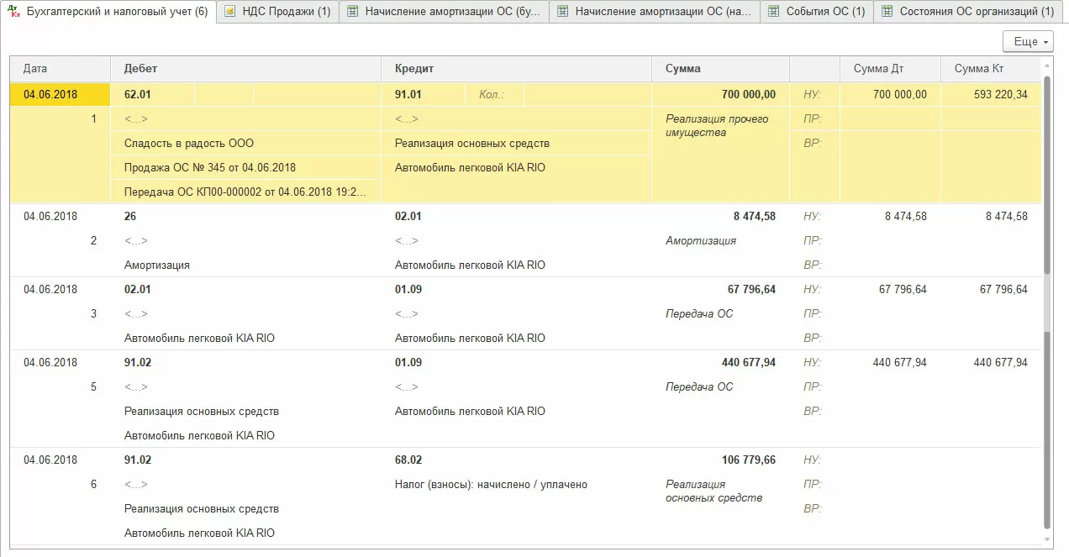The width and height of the screenshot is (1069, 557).
Task: Click the scrollbar down arrow
Action: 1047,540
